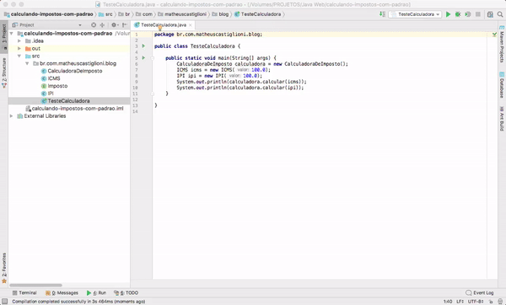Hide the Project tool window icon
Viewport: 506px width, 305px height.
[125, 24]
